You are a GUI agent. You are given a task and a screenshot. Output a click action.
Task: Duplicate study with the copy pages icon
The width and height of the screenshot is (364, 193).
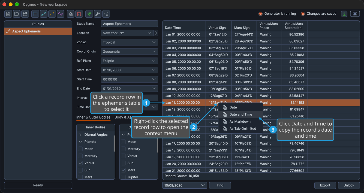tap(71, 14)
